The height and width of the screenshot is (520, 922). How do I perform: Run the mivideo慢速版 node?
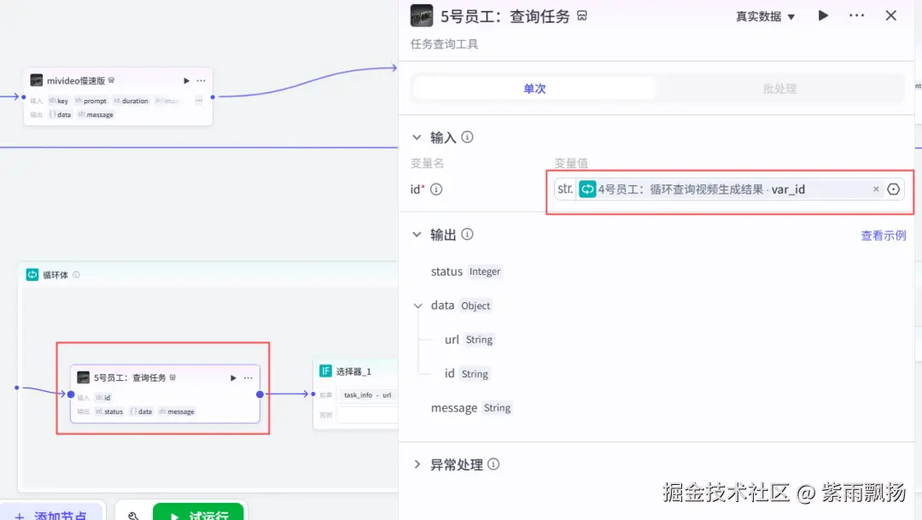pyautogui.click(x=186, y=80)
